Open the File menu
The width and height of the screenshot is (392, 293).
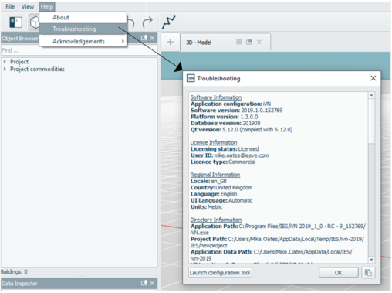click(x=10, y=6)
